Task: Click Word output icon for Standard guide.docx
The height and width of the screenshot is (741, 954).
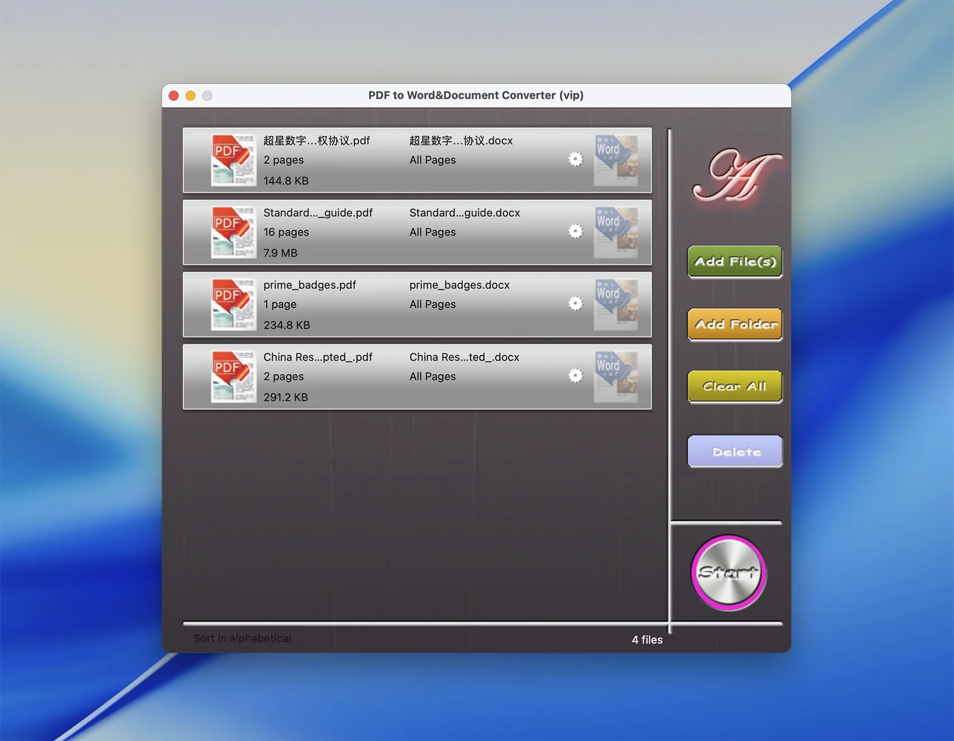Action: click(616, 232)
